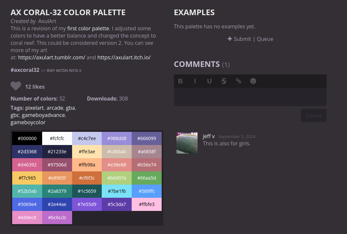Click the heart icon to like the palette

coord(16,86)
